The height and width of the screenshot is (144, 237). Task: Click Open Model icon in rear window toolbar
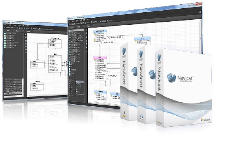[12, 28]
